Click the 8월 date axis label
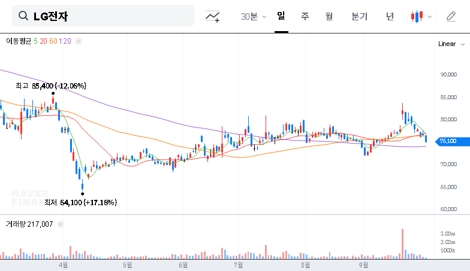 click(x=306, y=265)
